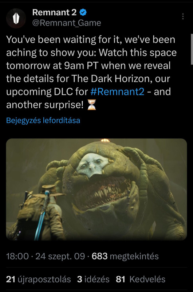Click the 24 szept. 09 date
The width and height of the screenshot is (193, 292).
click(60, 256)
